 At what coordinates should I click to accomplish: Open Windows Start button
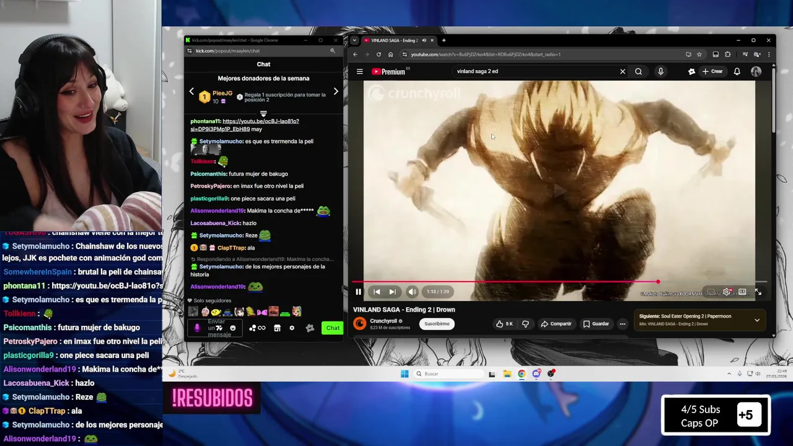click(405, 374)
